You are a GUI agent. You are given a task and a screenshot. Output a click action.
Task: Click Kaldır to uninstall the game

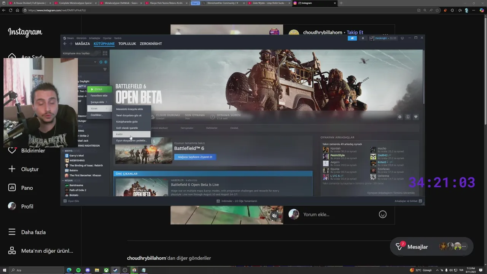(x=132, y=134)
